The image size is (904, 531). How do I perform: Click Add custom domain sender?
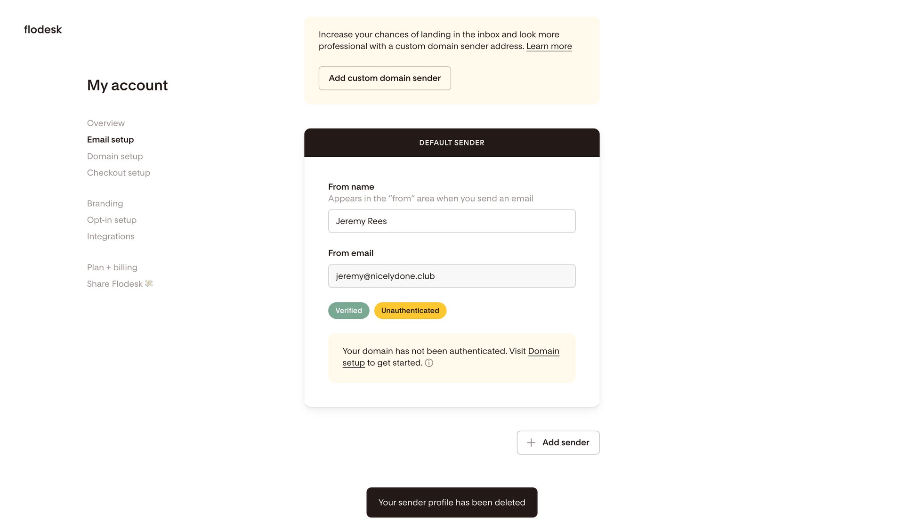tap(385, 78)
